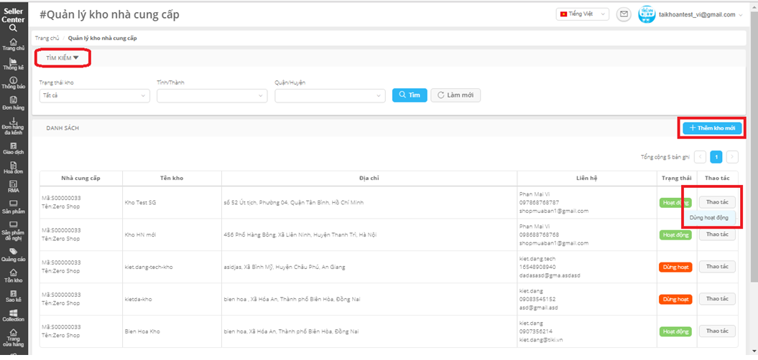The image size is (758, 360).
Task: Open the mail envelope icon in header
Action: (x=624, y=14)
